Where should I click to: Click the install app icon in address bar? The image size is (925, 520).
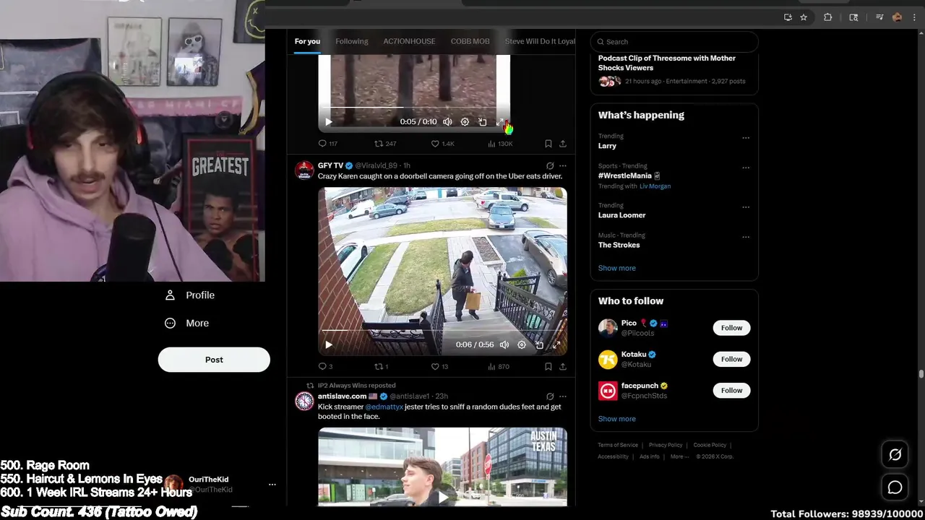tap(788, 17)
